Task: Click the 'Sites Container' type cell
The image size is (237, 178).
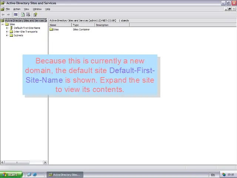Action: tap(81, 29)
